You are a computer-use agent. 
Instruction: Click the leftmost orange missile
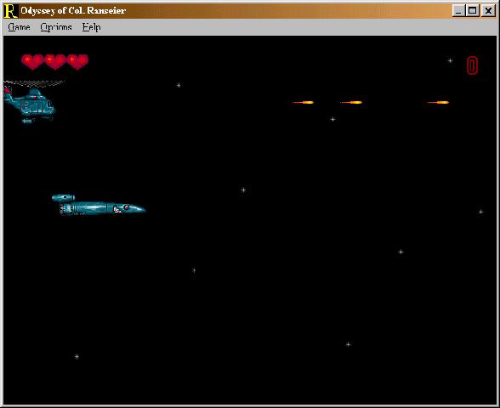[303, 102]
